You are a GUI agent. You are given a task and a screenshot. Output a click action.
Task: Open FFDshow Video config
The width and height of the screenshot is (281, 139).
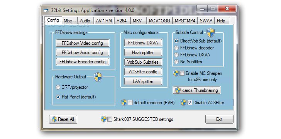click(83, 43)
